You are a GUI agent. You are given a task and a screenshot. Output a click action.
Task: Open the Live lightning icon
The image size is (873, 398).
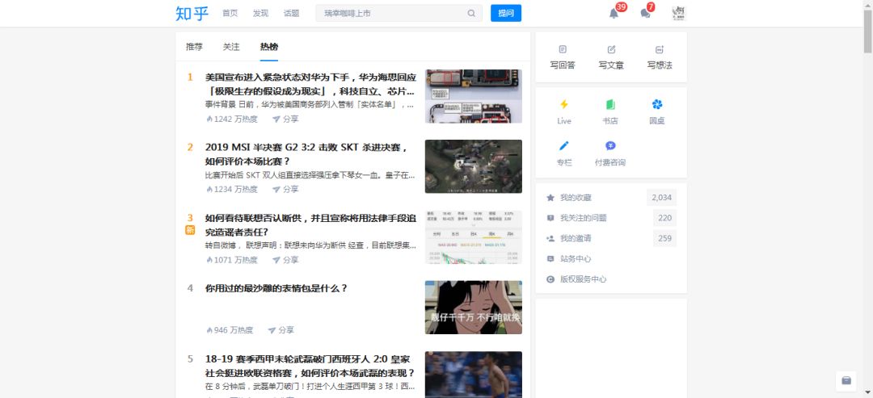(x=564, y=104)
